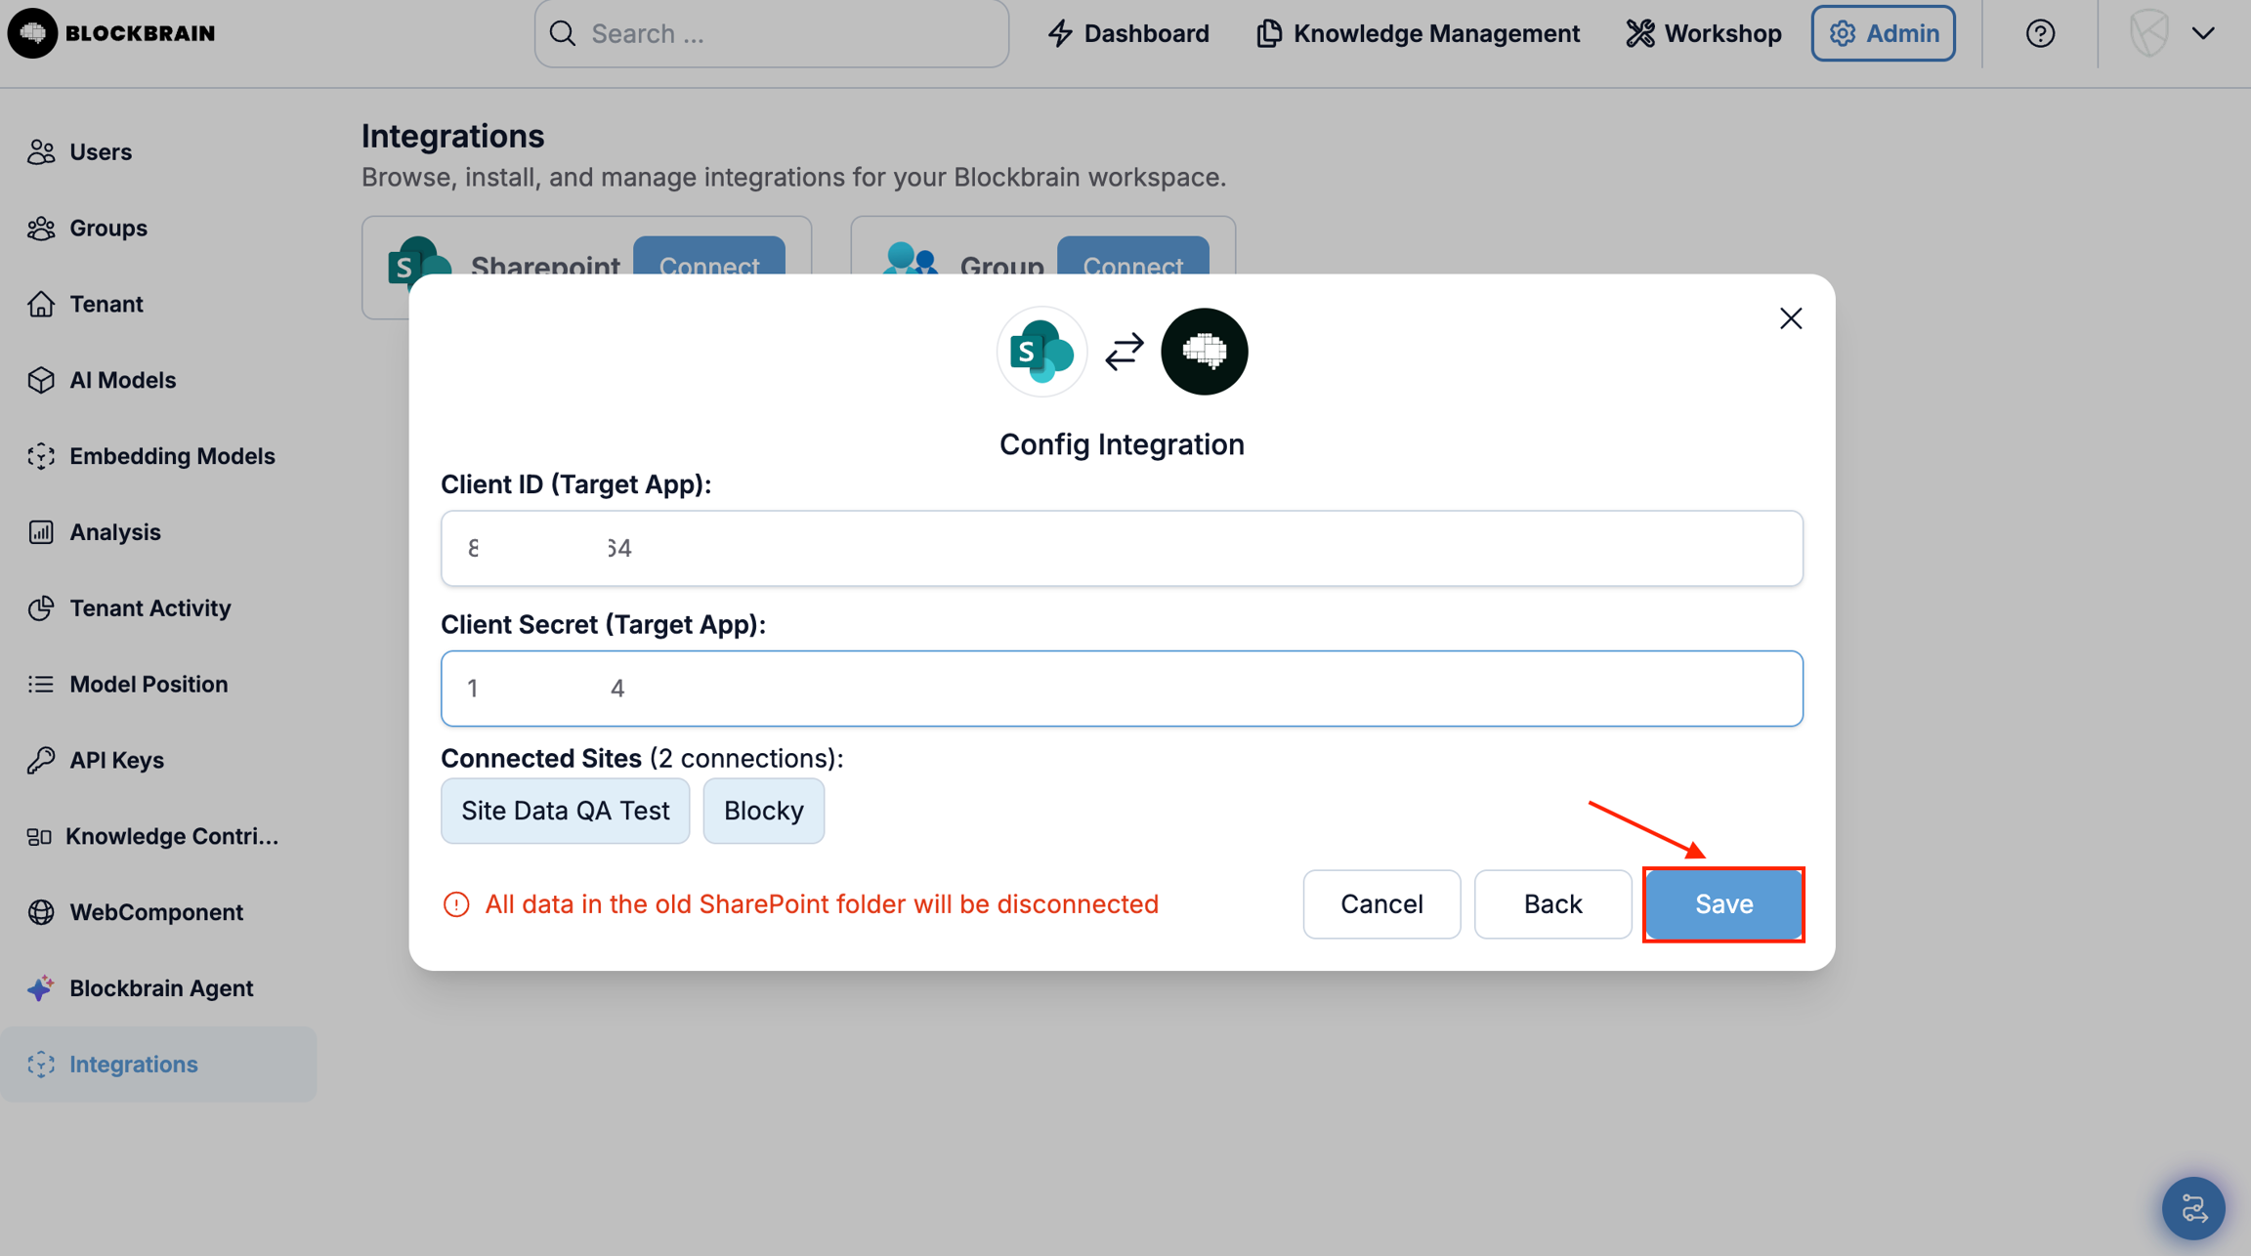
Task: Click the shield profile avatar icon
Action: (2148, 33)
